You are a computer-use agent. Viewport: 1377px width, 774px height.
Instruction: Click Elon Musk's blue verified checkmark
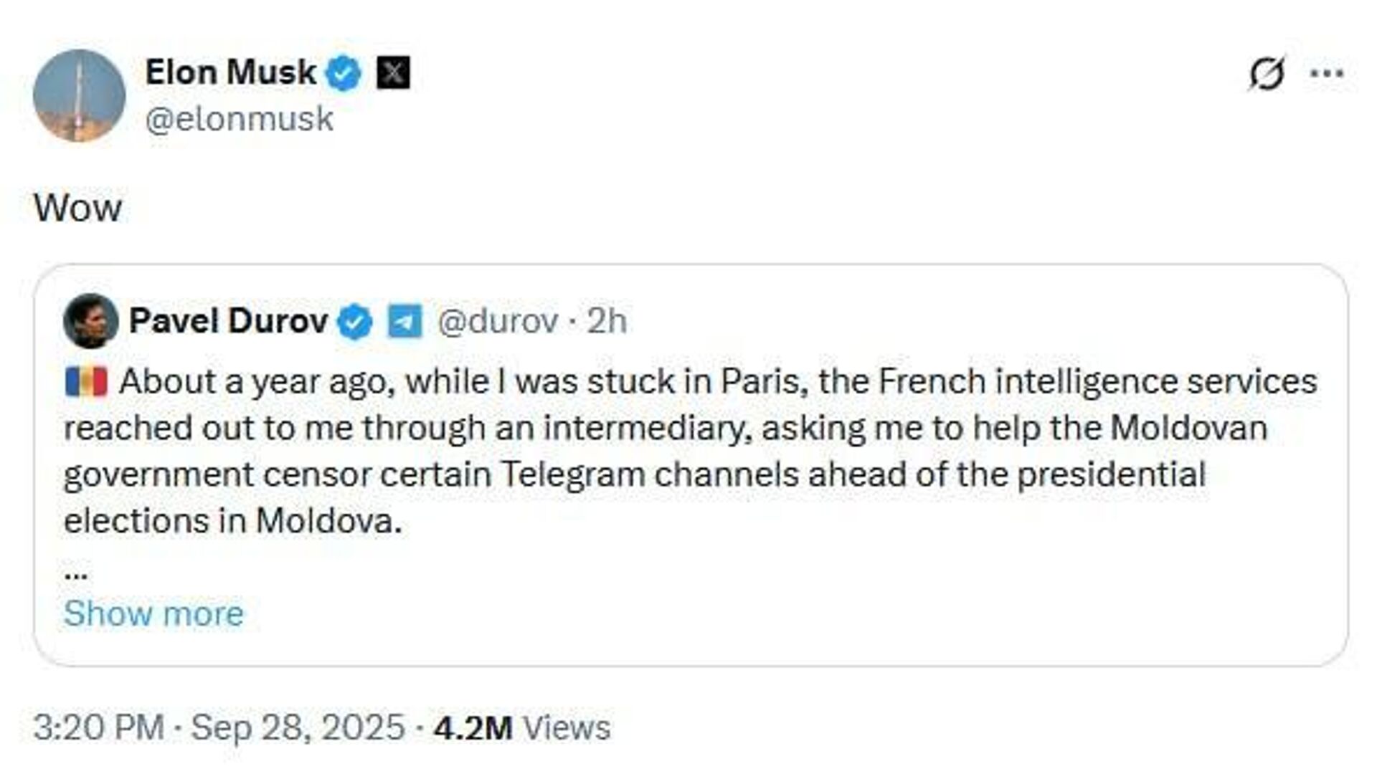click(x=344, y=73)
